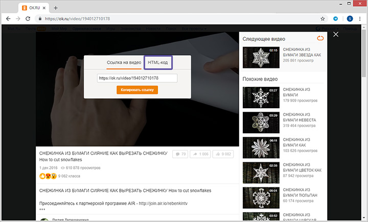
Task: Close the OK.RU tab
Action: click(44, 8)
